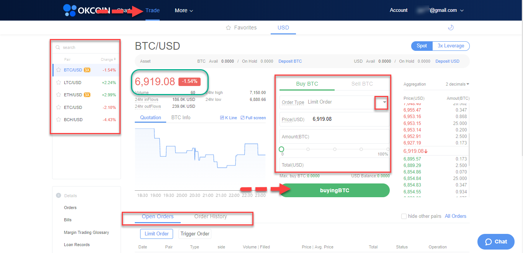Viewport: 523px width, 253px height.
Task: Star the ETH/USD pair
Action: point(59,95)
